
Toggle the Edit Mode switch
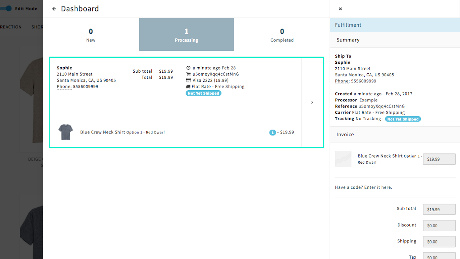[x=6, y=9]
